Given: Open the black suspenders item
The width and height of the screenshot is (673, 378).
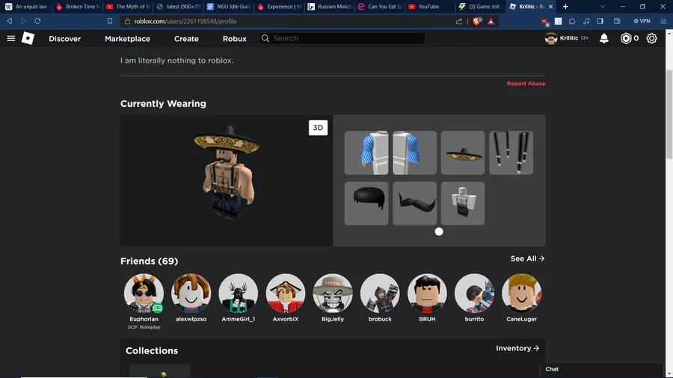Looking at the screenshot, I should [511, 152].
